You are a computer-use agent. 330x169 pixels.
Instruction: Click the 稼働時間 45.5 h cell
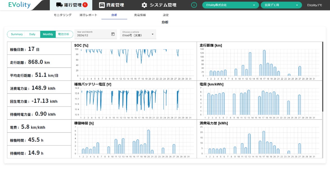point(39,139)
